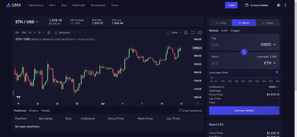Enable Chart positions checkbox

tap(180, 111)
